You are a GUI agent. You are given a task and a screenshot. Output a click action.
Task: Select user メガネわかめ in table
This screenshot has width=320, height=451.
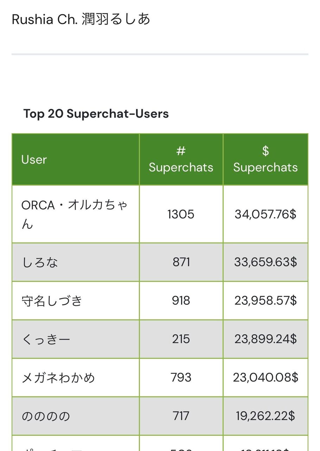click(x=58, y=378)
